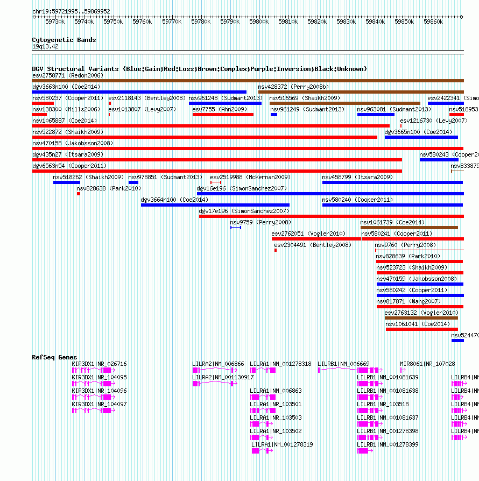
Task: Click the nsv817871 (Wang2007) label
Action: coord(408,302)
